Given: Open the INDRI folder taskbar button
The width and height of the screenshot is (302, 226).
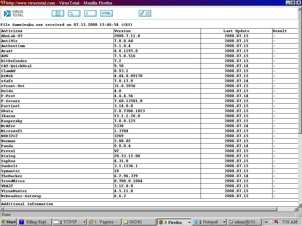Looking at the screenshot, I should 139,222.
